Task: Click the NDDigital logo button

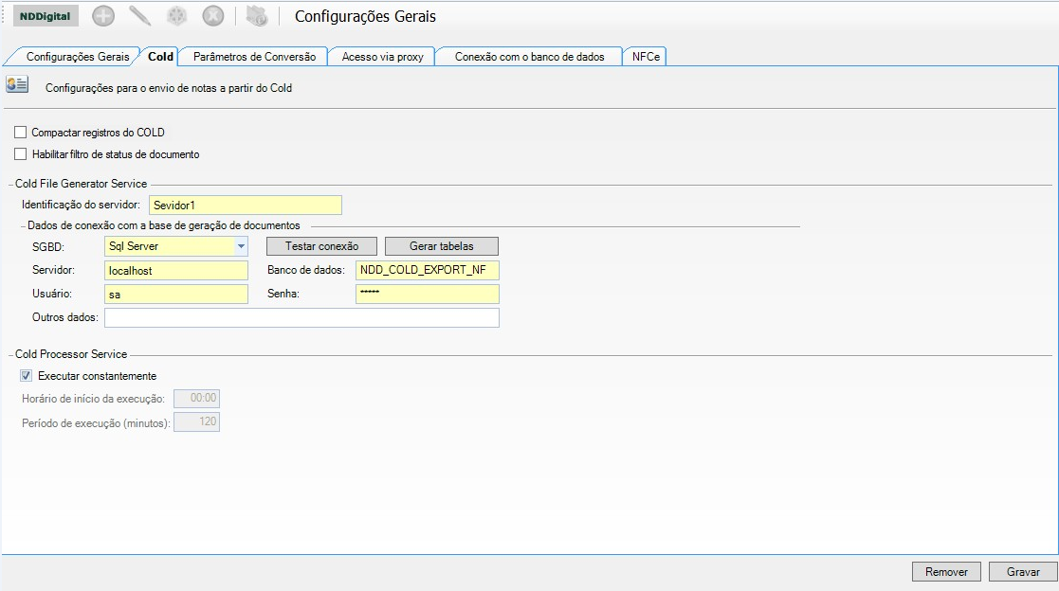Action: tap(45, 16)
